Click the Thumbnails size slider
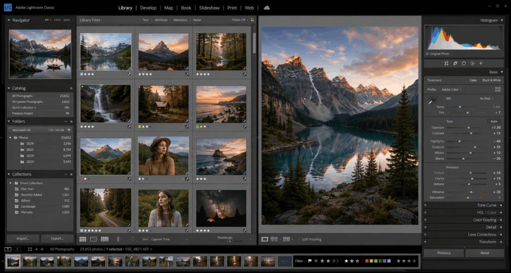This screenshot has width=511, height=273. pyautogui.click(x=230, y=242)
